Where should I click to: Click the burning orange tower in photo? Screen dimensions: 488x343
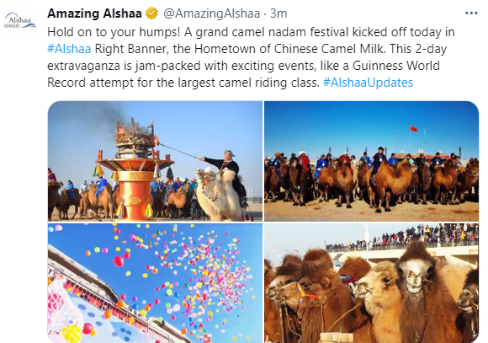[x=135, y=169]
